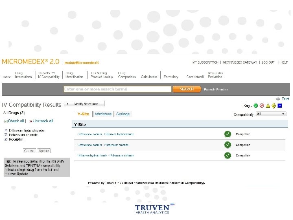Open the Drug Interactions tool
This screenshot has height=220, width=293.
(x=24, y=75)
